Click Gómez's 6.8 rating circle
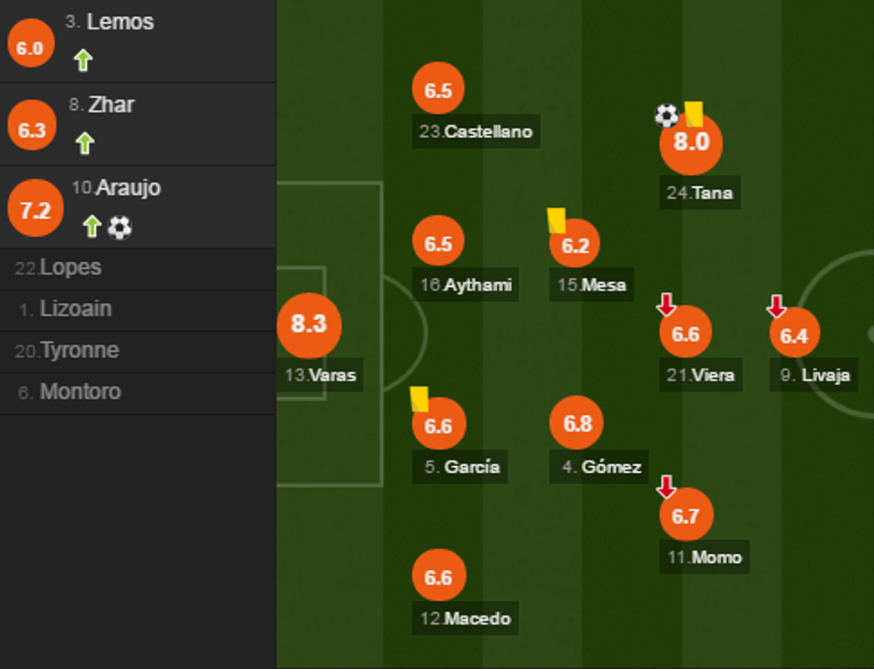Viewport: 874px width, 669px height. click(x=577, y=422)
